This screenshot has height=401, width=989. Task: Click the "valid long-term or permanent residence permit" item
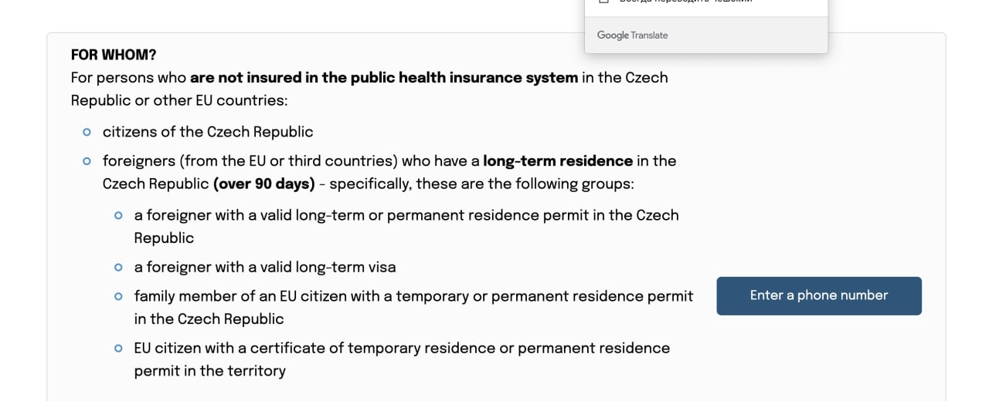click(406, 227)
